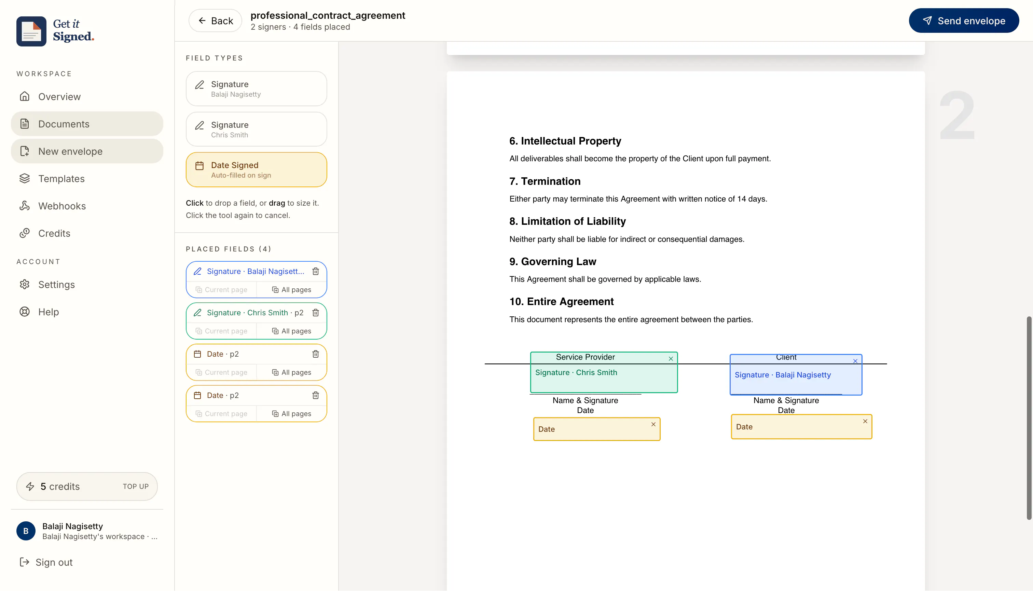This screenshot has height=591, width=1033.
Task: Open the Templates section
Action: click(x=87, y=179)
